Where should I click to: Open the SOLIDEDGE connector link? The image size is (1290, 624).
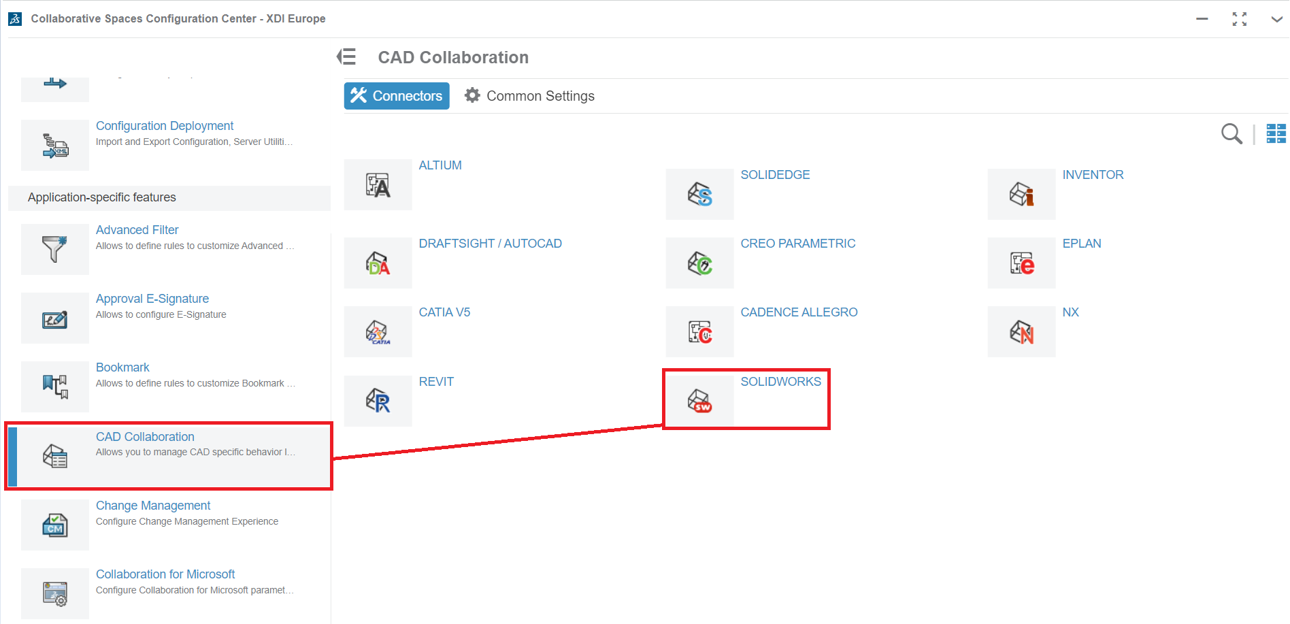pos(775,175)
